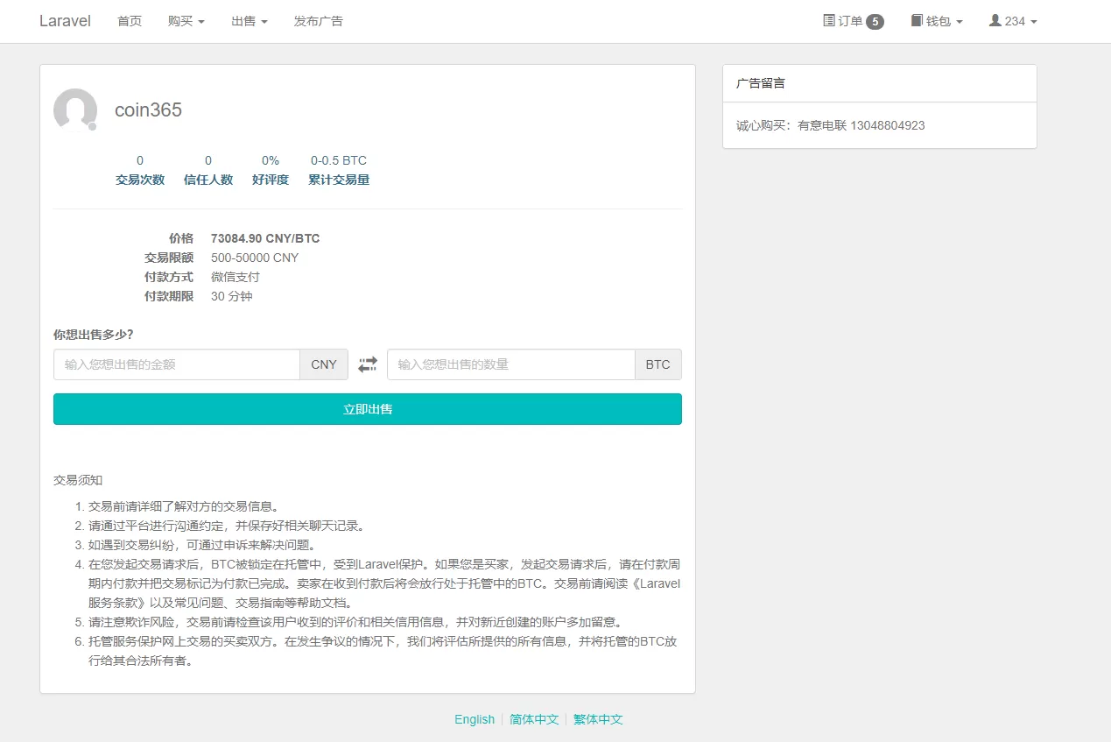Switch language to English
Image resolution: width=1111 pixels, height=742 pixels.
click(475, 719)
